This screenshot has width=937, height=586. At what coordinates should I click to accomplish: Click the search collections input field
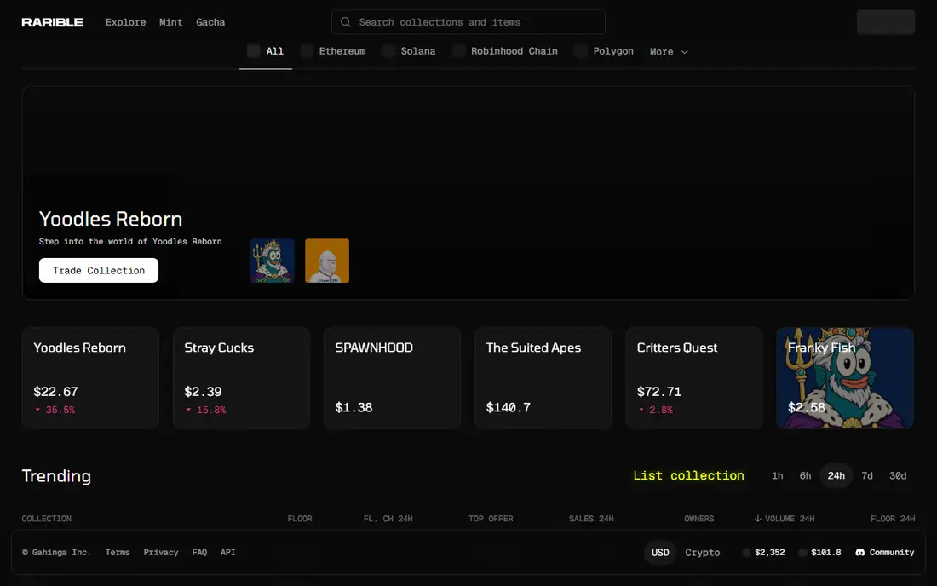pyautogui.click(x=468, y=22)
